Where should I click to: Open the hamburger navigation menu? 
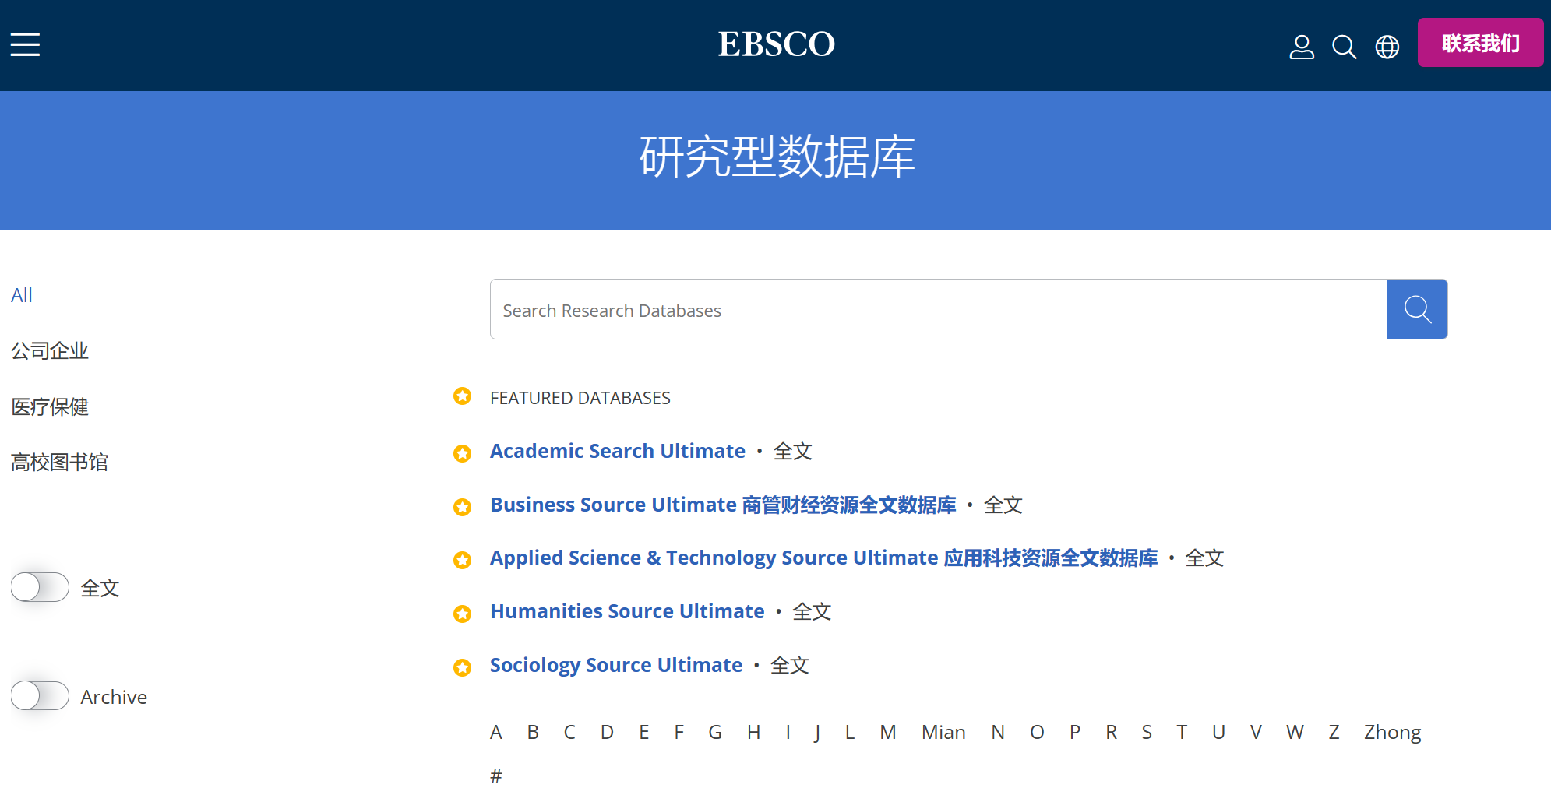[x=25, y=44]
